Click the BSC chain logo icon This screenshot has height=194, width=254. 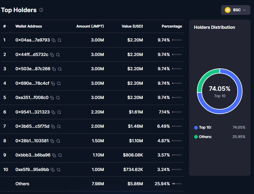pyautogui.click(x=228, y=10)
